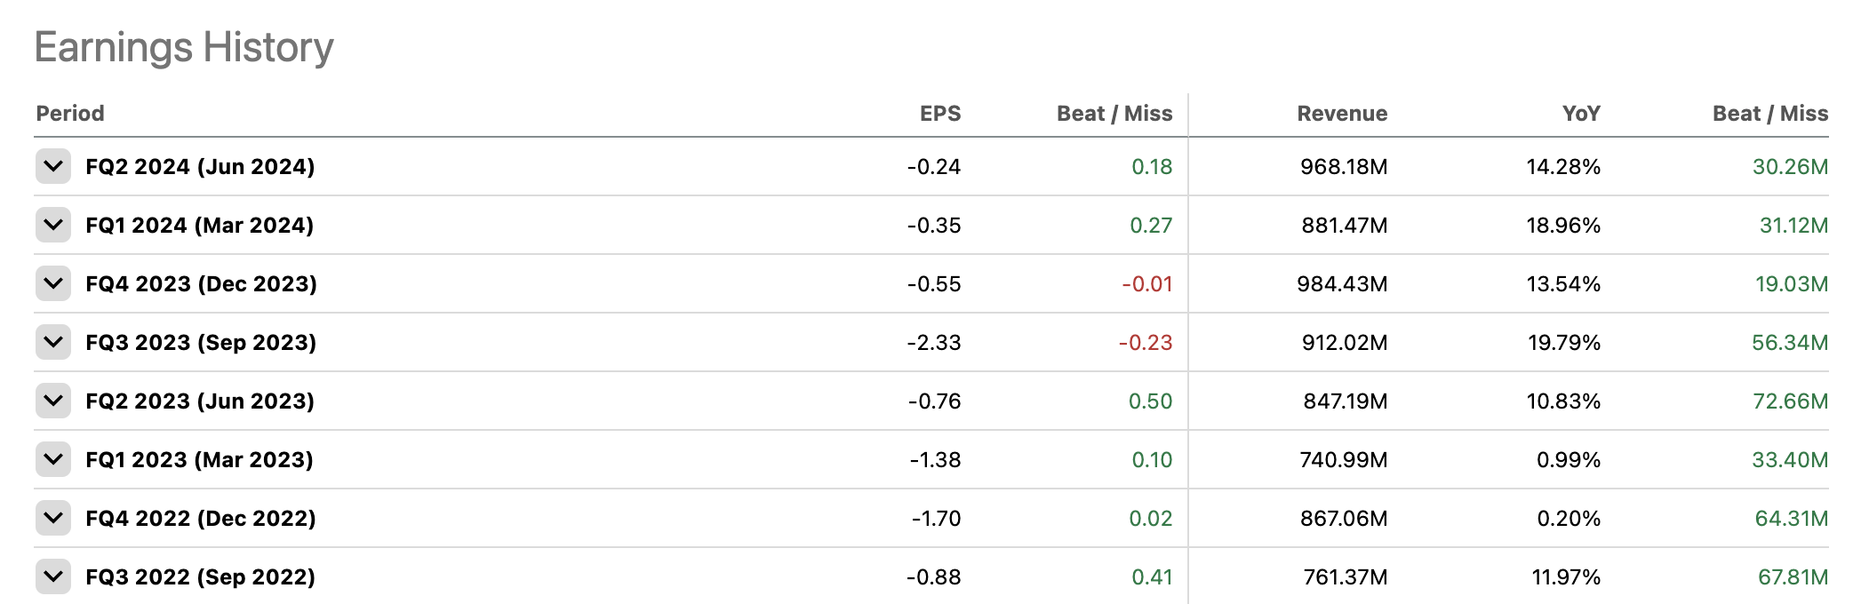This screenshot has height=604, width=1861.
Task: Click the EPS column header
Action: pos(940,114)
